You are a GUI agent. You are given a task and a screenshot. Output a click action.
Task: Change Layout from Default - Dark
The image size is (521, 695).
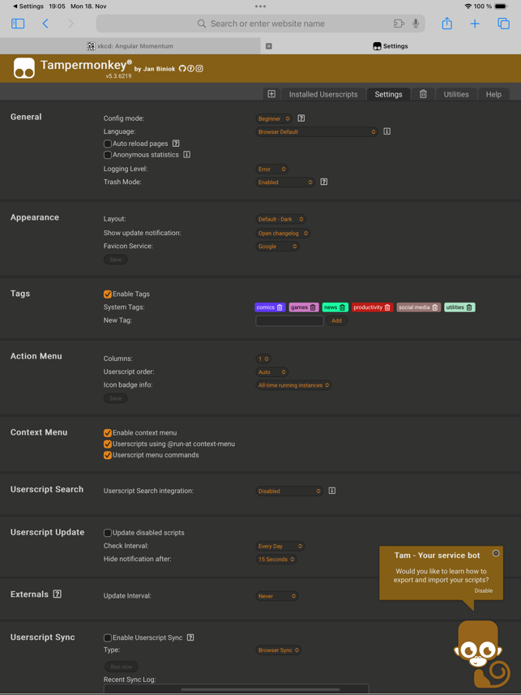(x=281, y=219)
